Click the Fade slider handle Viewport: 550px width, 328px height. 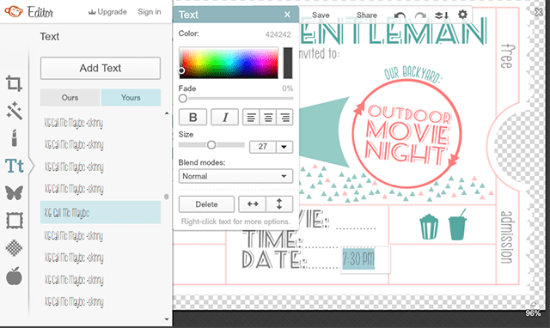[x=183, y=99]
